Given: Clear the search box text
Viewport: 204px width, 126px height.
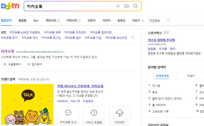Looking at the screenshot, I should 118,6.
